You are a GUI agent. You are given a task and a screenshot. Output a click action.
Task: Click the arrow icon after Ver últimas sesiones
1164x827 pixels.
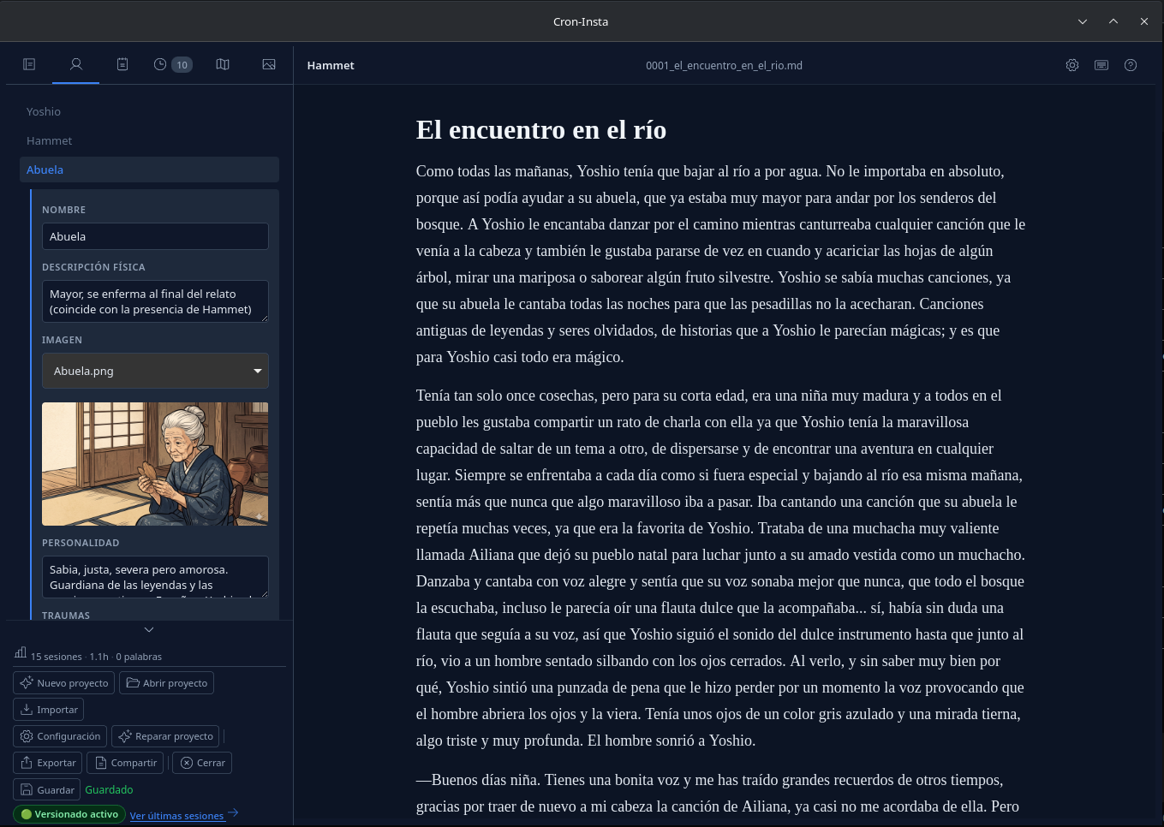coord(233,813)
